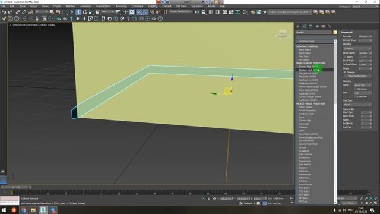Viewport: 380px width, 214px height.
Task: Toggle Constrain checkbox under Start
Action: [x=356, y=89]
